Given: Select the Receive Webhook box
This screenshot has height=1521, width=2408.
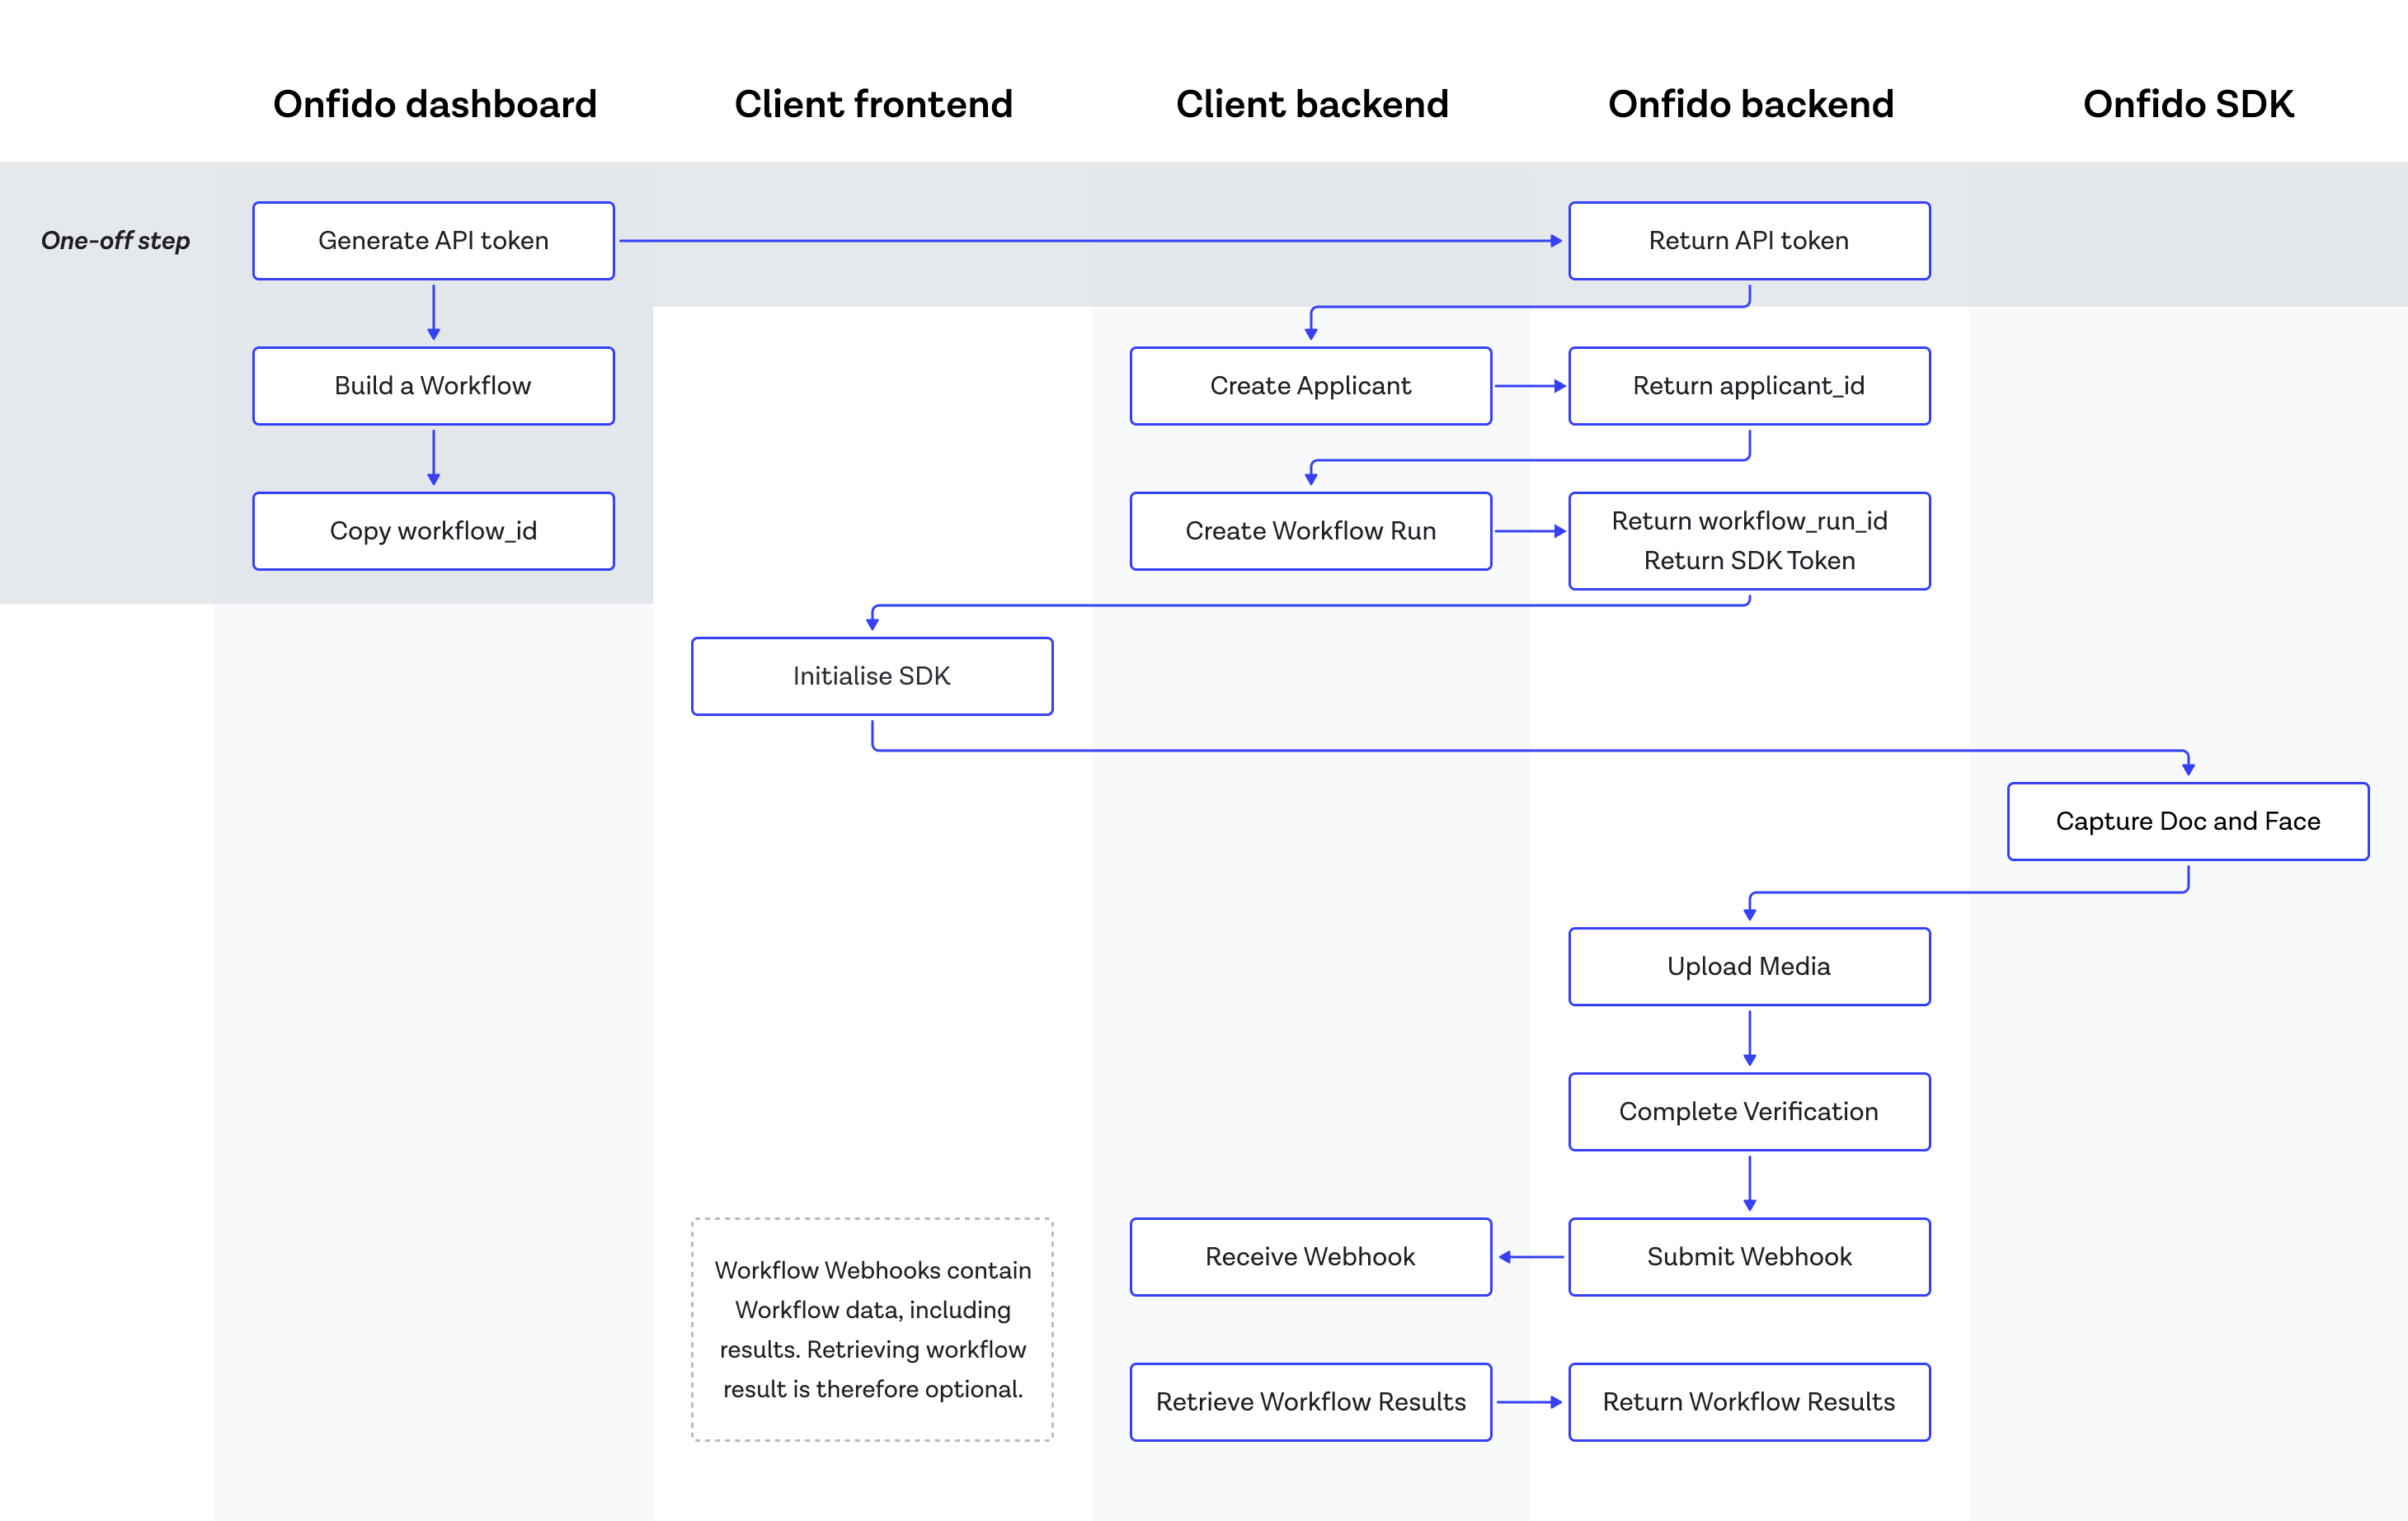Looking at the screenshot, I should pyautogui.click(x=1311, y=1257).
